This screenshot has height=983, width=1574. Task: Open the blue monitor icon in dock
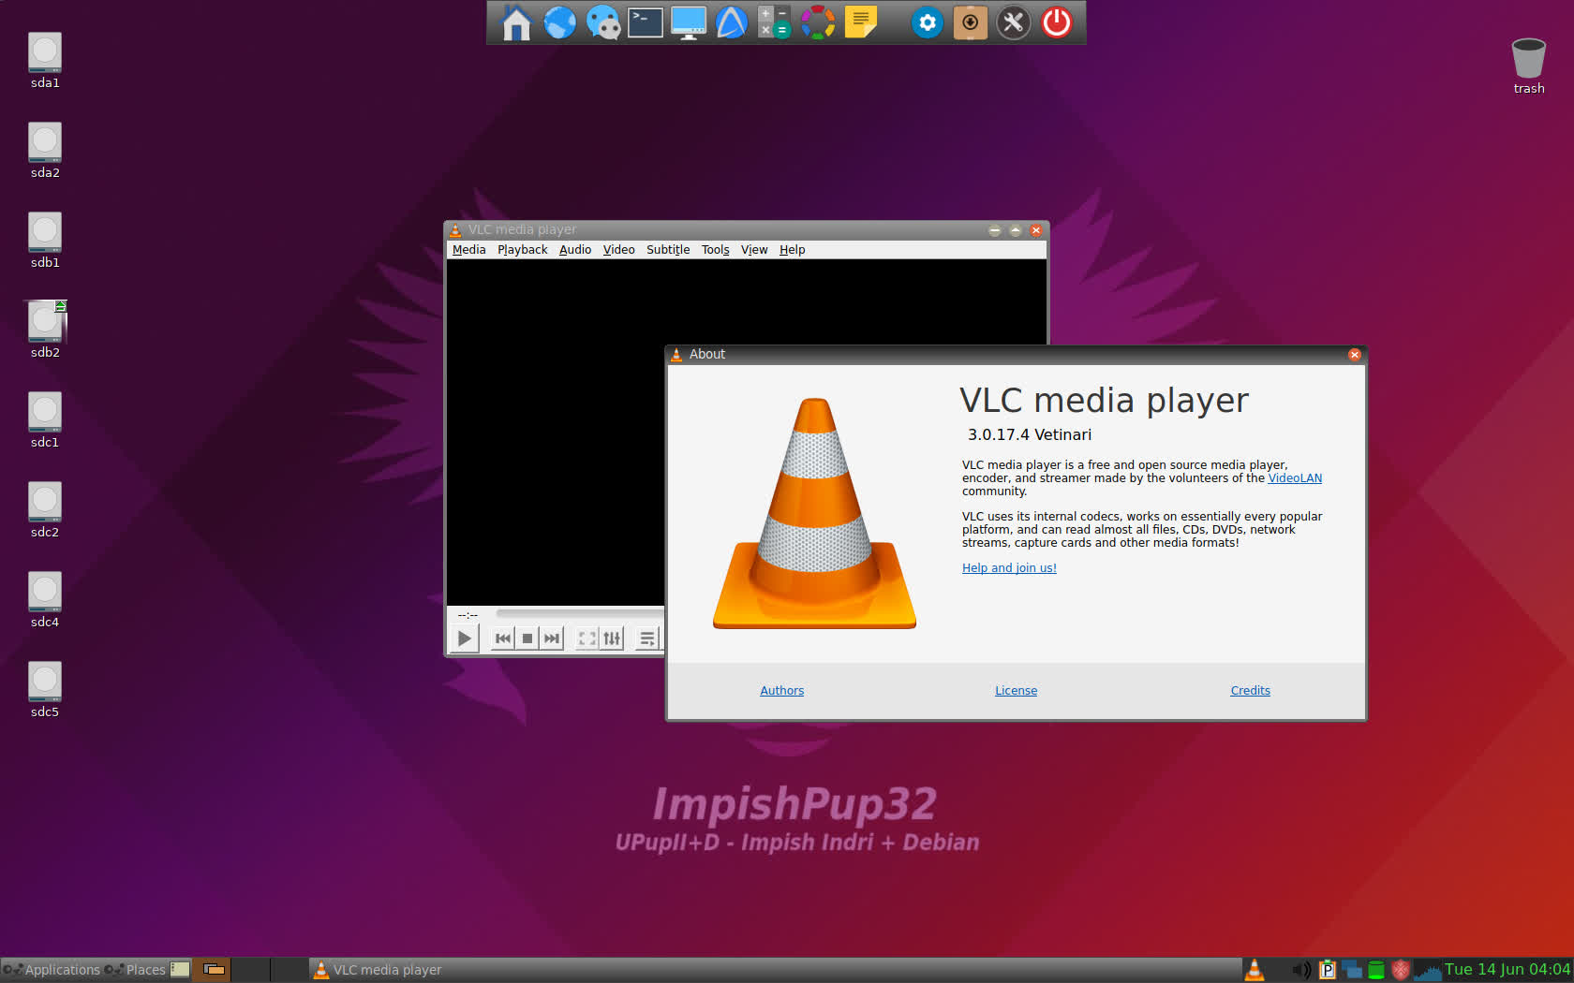pos(689,22)
